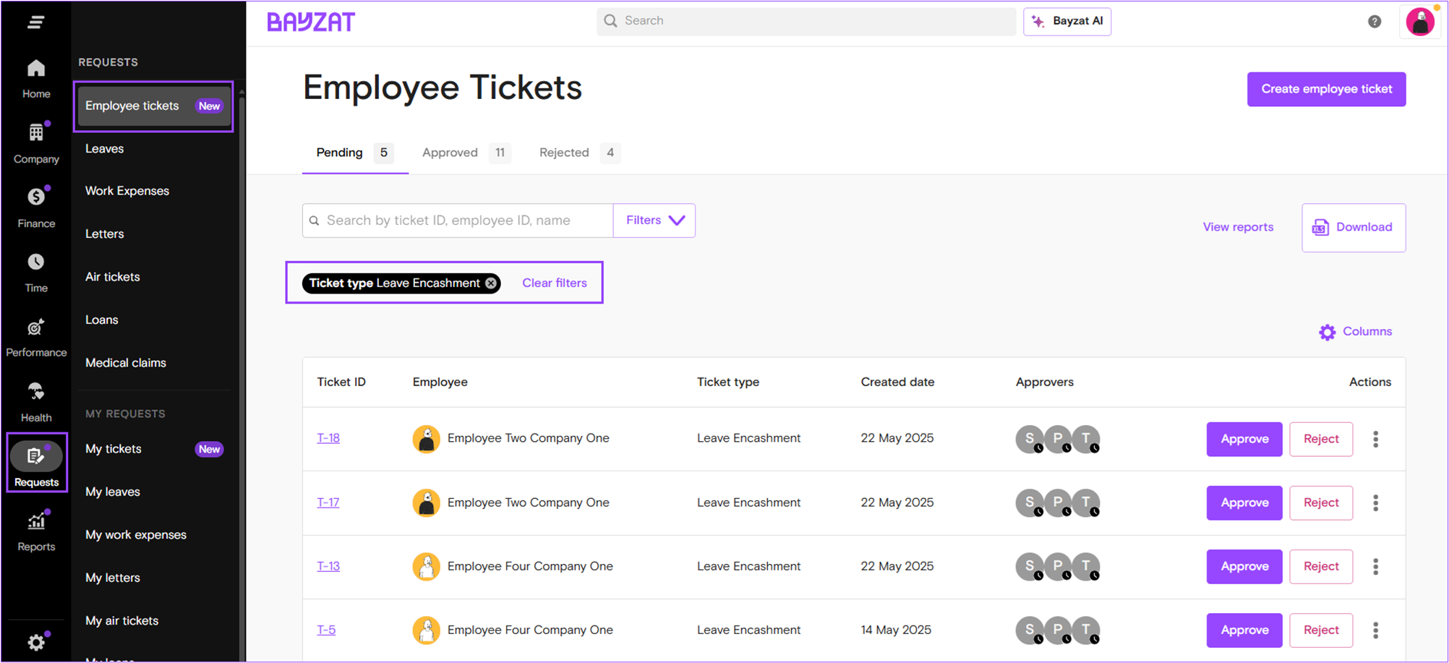Open the kebab menu for ticket T-18
1449x663 pixels.
pyautogui.click(x=1375, y=439)
